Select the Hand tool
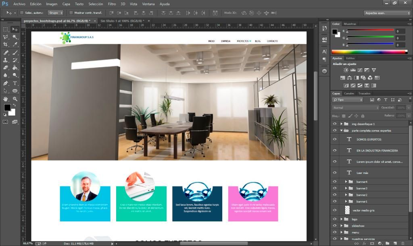 [5, 99]
